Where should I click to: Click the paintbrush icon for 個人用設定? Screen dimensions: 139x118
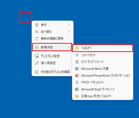point(37,63)
